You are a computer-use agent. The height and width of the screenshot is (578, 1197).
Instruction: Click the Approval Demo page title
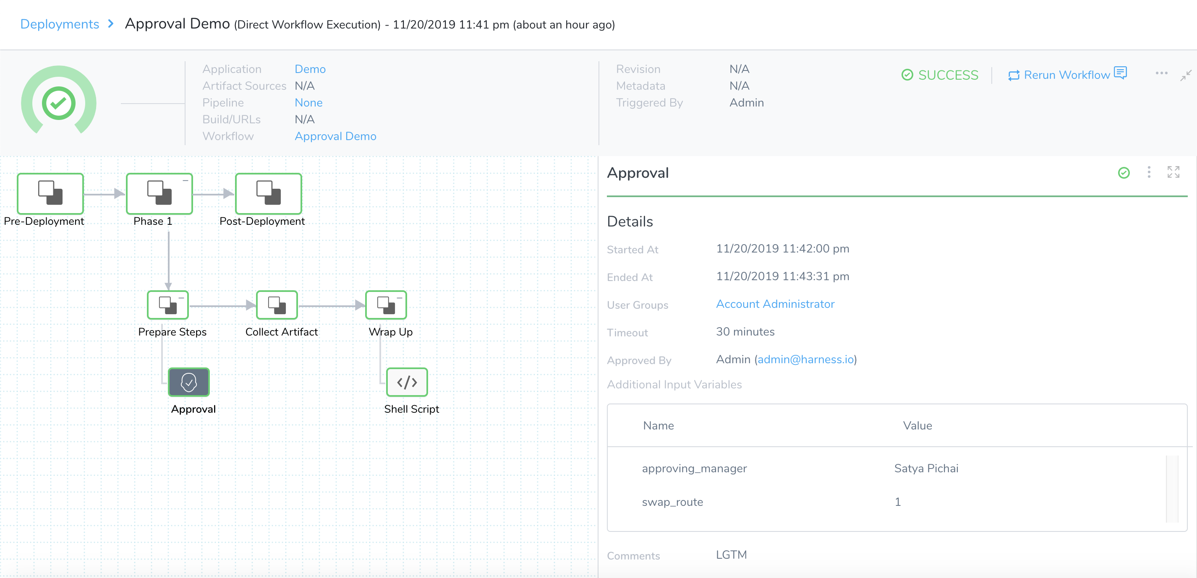(177, 23)
